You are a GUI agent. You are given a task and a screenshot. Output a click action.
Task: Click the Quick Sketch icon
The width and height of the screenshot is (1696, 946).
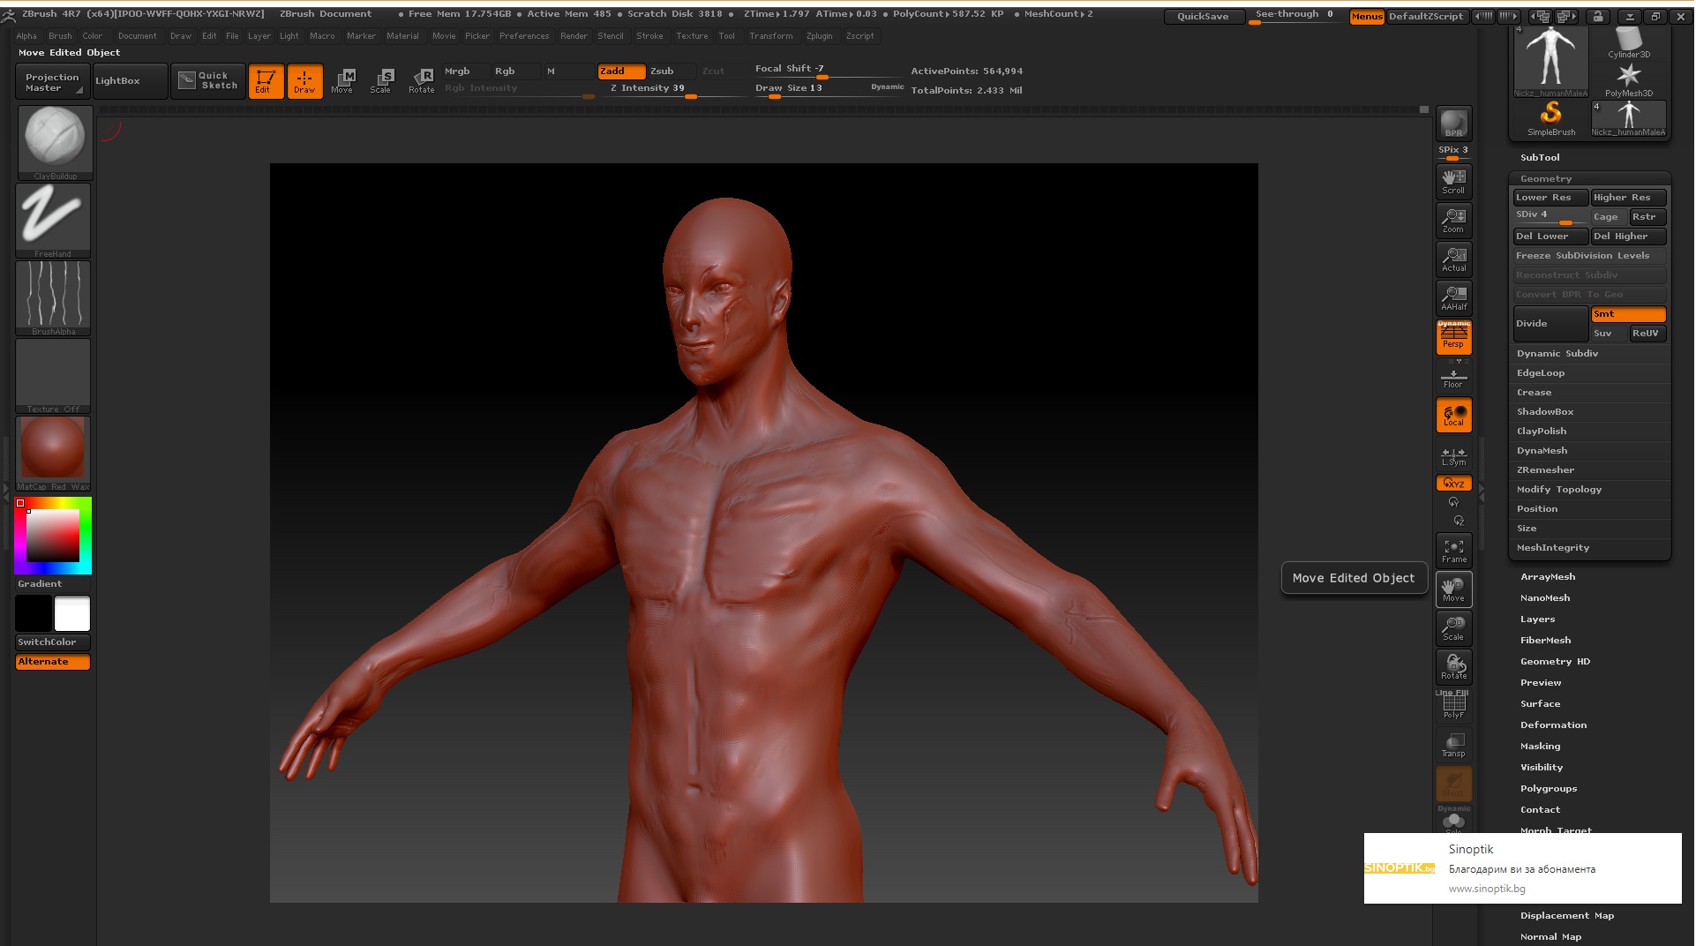click(x=208, y=81)
